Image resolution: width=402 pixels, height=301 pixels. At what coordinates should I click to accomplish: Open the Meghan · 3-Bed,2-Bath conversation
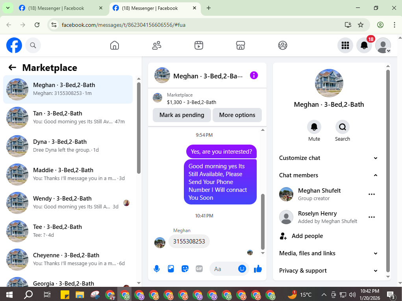tap(68, 89)
